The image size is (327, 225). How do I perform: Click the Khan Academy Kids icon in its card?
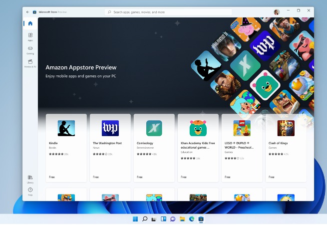tap(198, 128)
